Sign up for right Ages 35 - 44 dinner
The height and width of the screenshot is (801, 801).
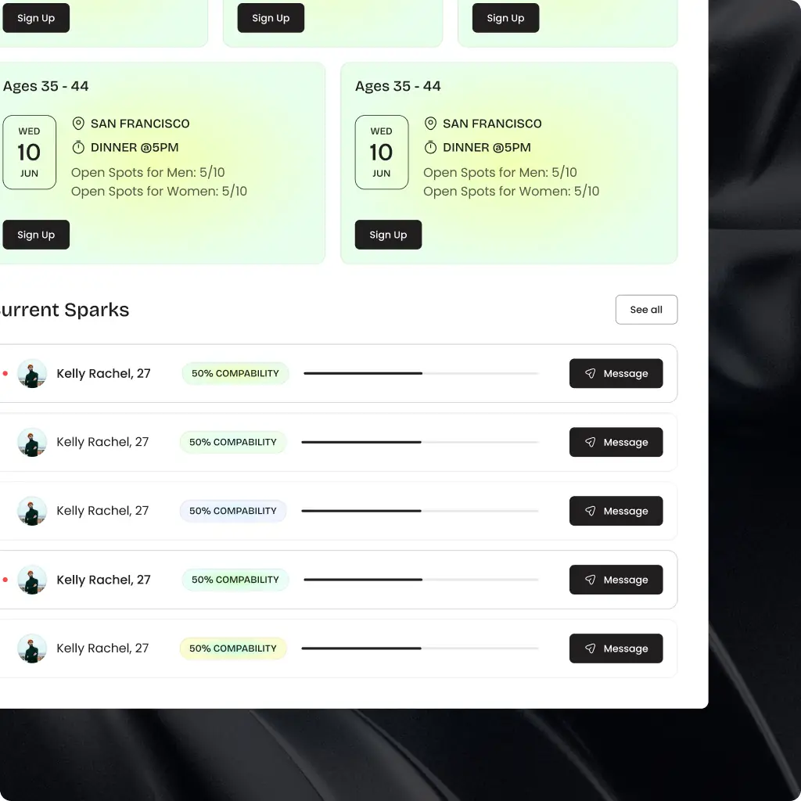[x=388, y=235]
